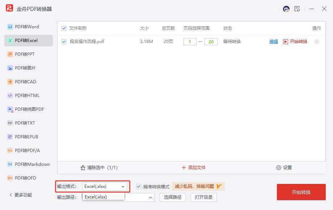
Task: Click the PDF转PDF/A icon
Action: (x=10, y=151)
